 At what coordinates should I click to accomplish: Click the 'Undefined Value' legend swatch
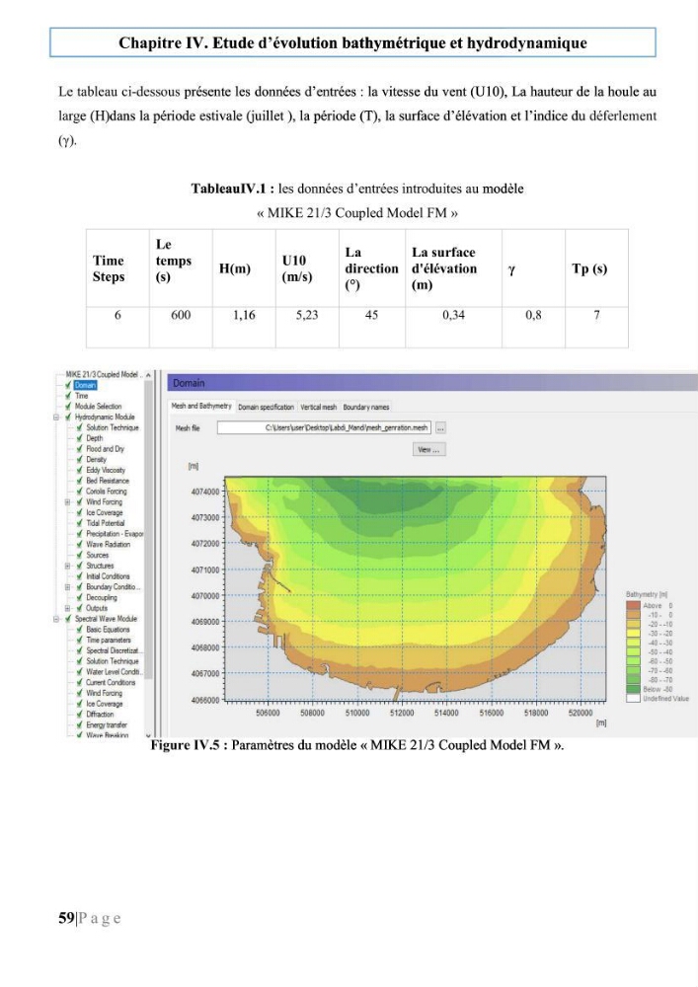[633, 698]
